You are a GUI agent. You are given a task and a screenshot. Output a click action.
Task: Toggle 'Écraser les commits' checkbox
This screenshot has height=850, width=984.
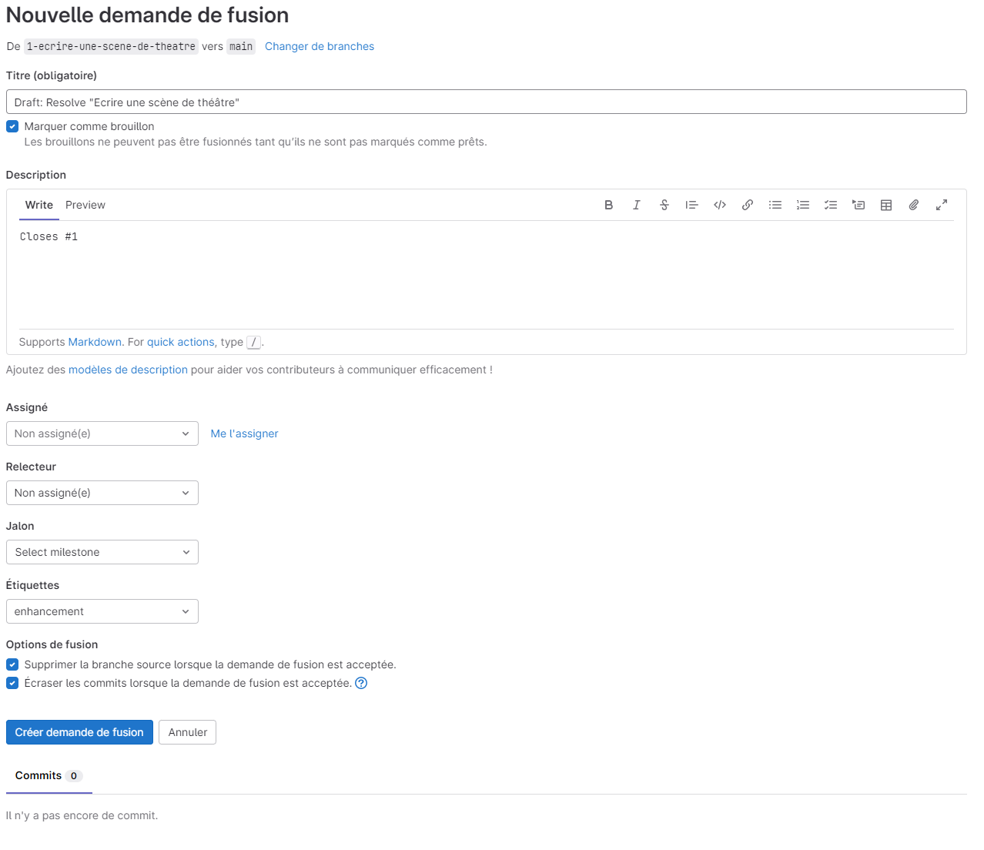point(12,683)
